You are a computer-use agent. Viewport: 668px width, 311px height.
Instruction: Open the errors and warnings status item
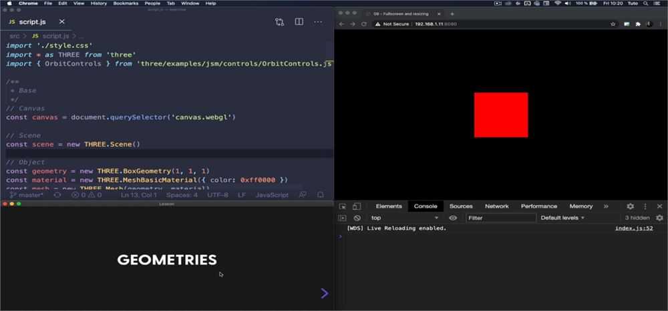pos(86,195)
